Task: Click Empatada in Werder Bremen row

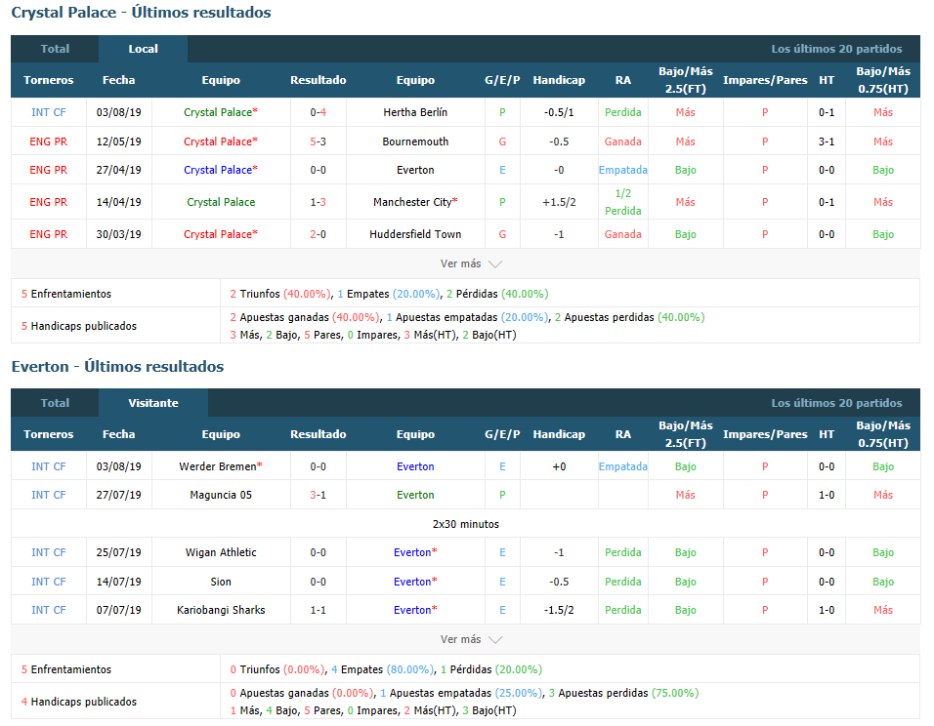Action: 623,466
